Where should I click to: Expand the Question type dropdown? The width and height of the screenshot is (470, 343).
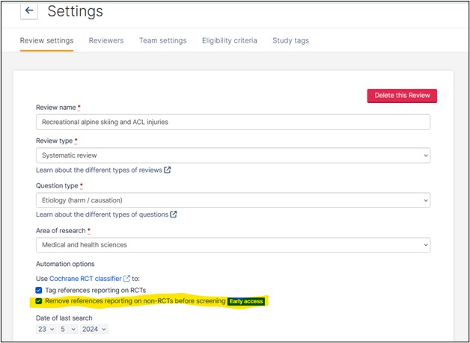click(x=233, y=200)
